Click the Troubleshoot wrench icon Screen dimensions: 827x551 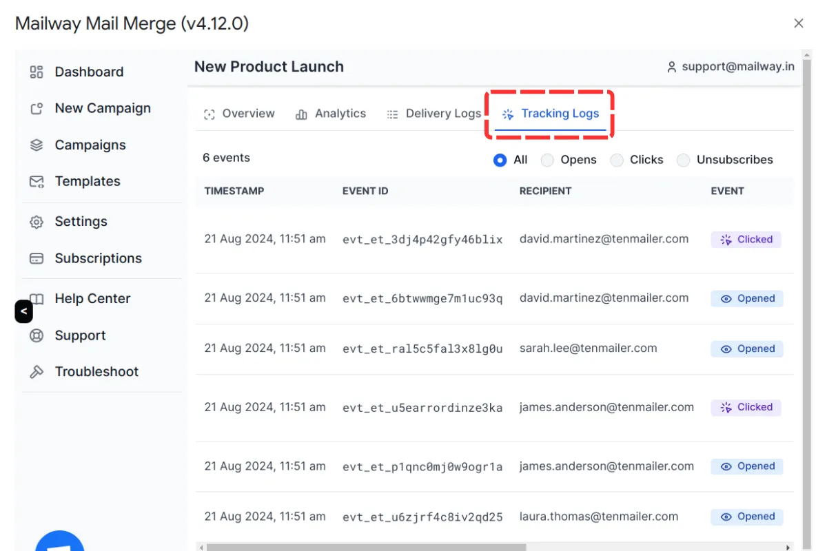(36, 371)
